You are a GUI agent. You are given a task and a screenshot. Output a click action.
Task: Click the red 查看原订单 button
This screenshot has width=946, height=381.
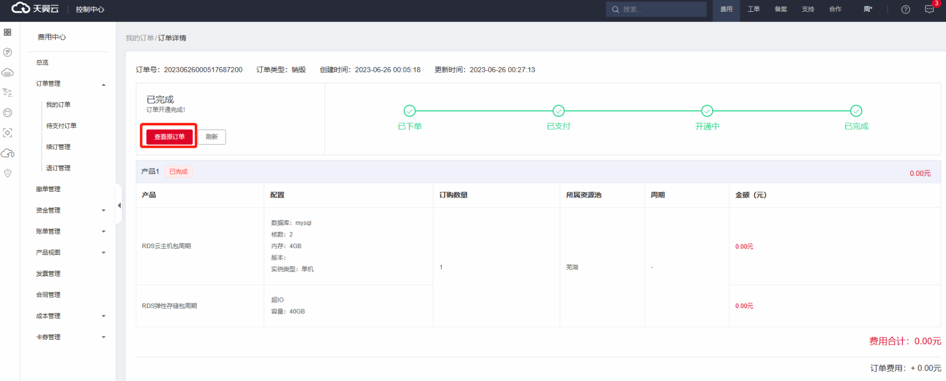pos(169,137)
